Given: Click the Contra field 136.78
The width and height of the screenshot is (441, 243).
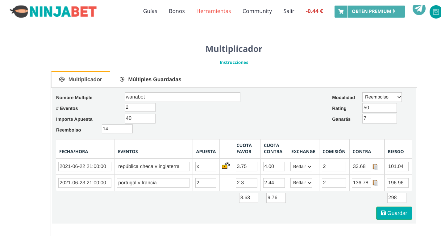Looking at the screenshot, I should click(361, 183).
